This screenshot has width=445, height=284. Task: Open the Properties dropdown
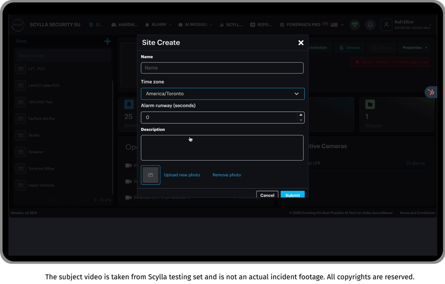tap(415, 48)
